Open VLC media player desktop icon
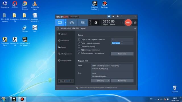Viewport: 182px width, 102px height. (35, 6)
